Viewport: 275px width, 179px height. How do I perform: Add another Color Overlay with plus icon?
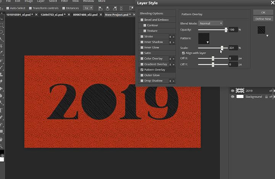174,59
